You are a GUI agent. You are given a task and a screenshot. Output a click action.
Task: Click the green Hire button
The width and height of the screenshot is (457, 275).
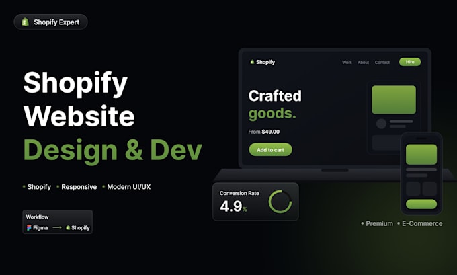410,62
